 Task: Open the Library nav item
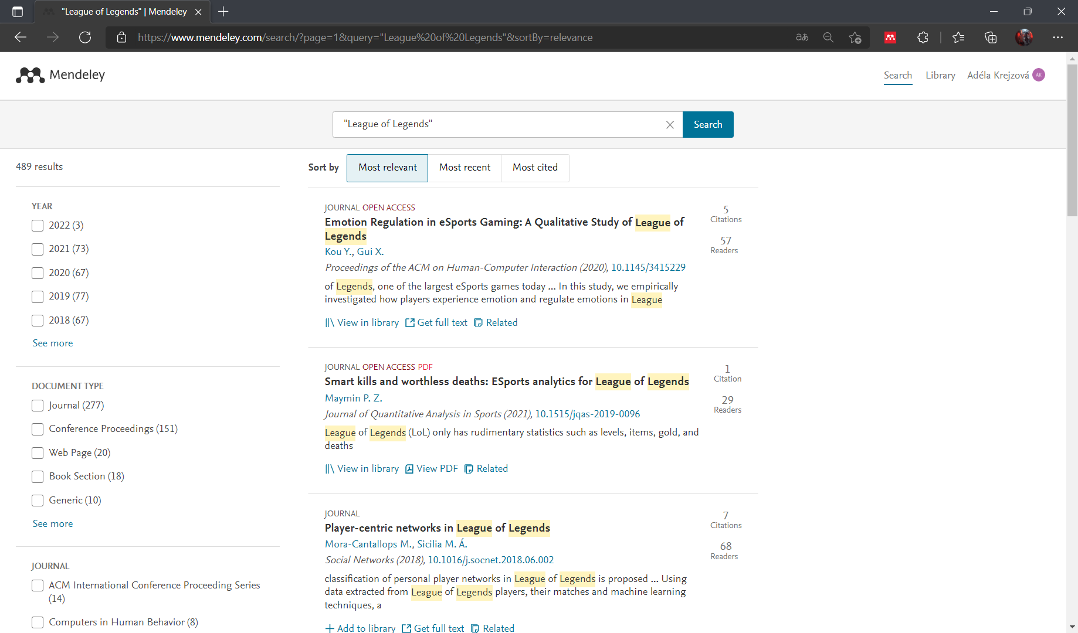click(x=940, y=75)
